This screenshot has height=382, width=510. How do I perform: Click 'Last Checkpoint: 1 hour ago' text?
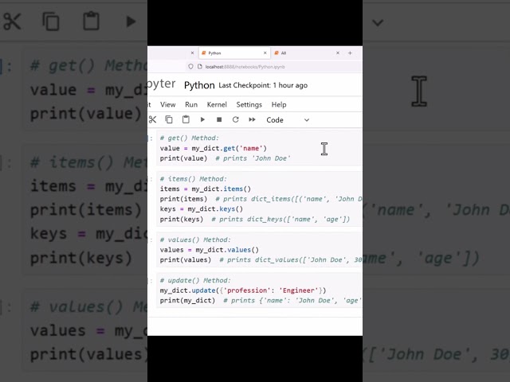263,85
